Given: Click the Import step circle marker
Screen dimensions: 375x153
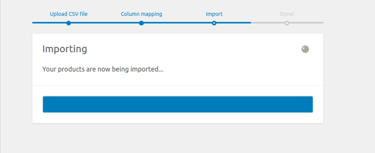Looking at the screenshot, I should tap(214, 23).
